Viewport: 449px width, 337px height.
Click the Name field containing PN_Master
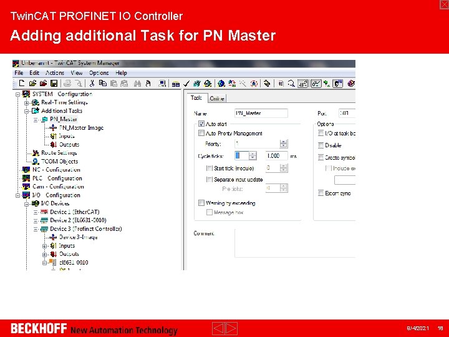261,113
